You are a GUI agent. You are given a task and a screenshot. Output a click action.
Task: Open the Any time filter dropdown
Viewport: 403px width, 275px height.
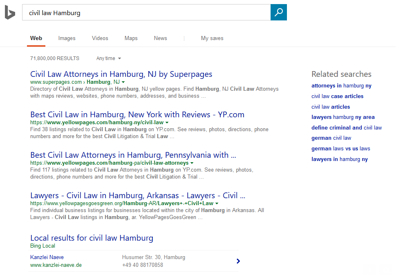point(109,58)
